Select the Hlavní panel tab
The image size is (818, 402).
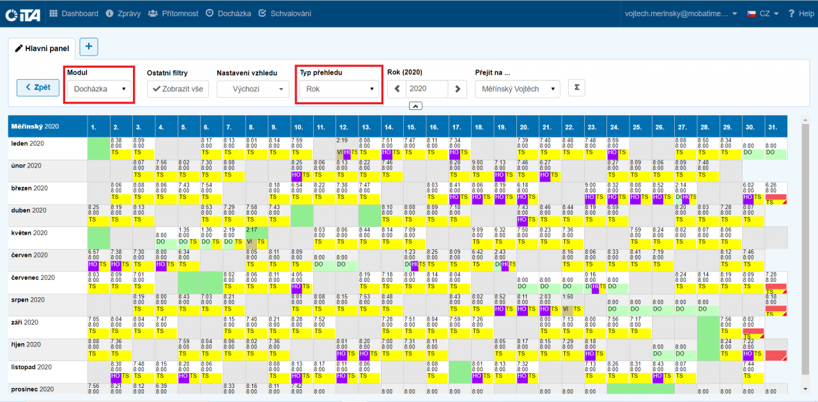(42, 48)
